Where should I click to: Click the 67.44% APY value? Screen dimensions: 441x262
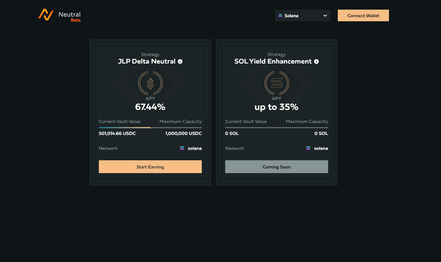click(150, 107)
